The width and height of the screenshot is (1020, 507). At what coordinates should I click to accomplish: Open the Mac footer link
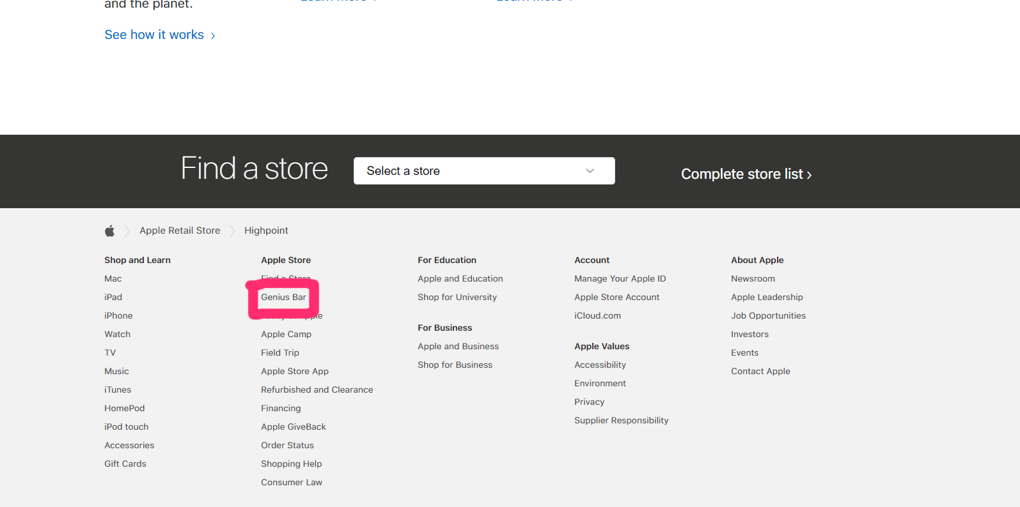(113, 278)
